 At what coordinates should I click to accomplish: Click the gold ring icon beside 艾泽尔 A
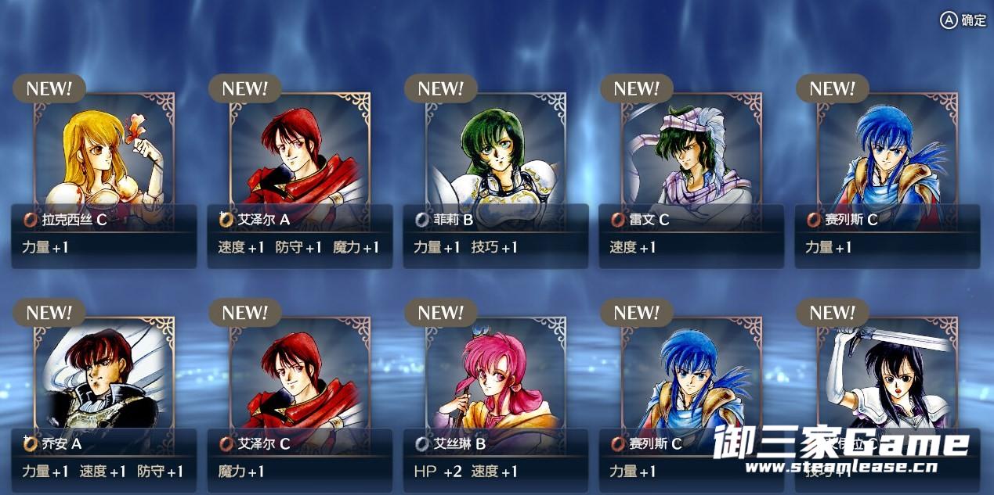tap(226, 220)
